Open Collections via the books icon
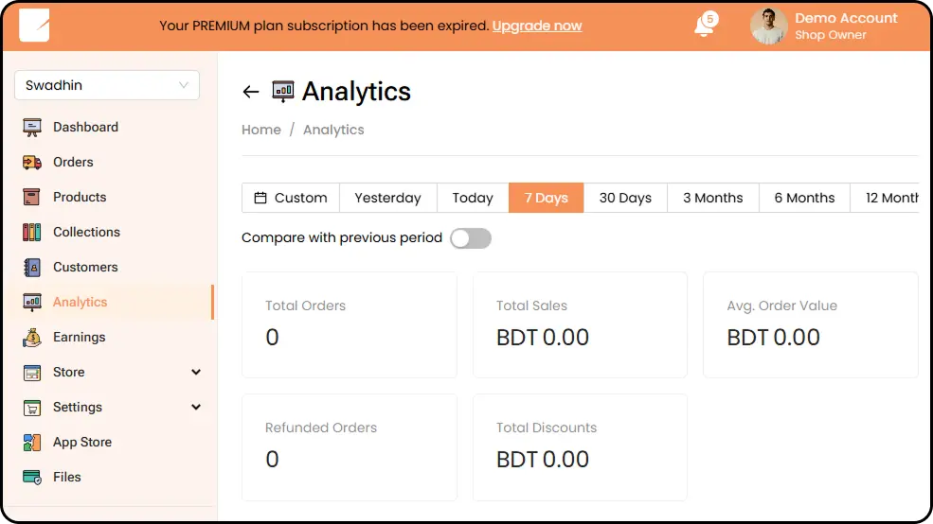The image size is (933, 524). (x=32, y=232)
